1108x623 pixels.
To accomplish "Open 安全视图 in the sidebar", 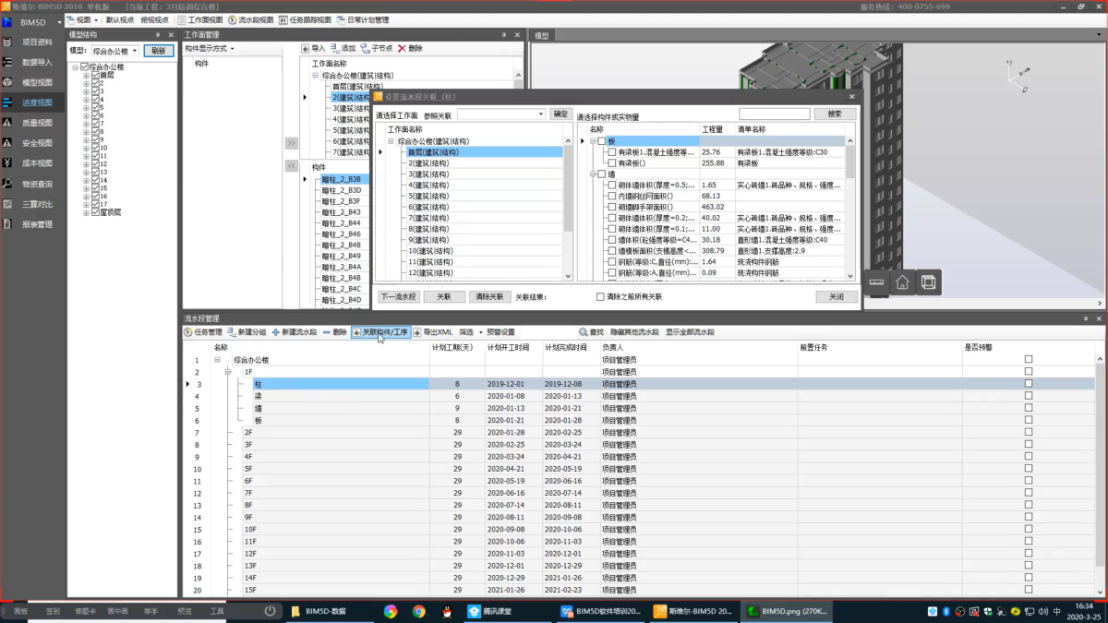I will click(x=37, y=143).
